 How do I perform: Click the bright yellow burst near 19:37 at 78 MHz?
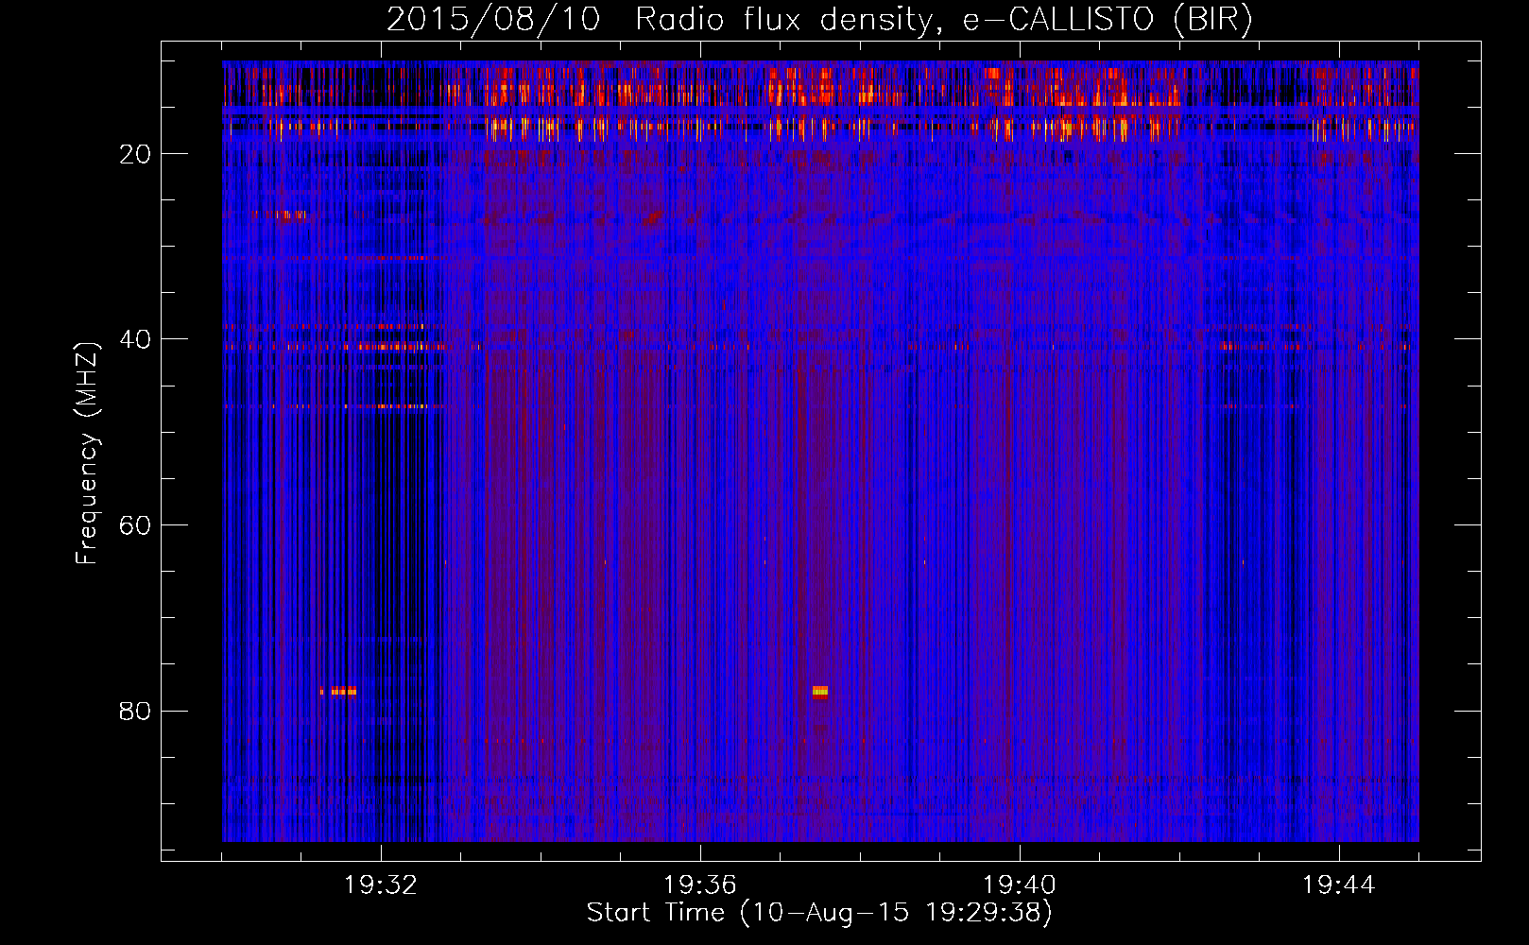point(820,691)
